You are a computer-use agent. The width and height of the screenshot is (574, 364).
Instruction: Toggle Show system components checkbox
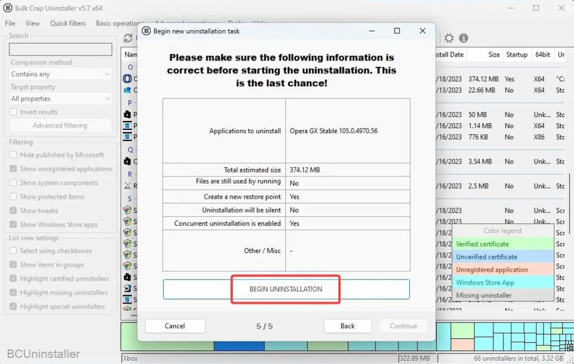pos(13,183)
